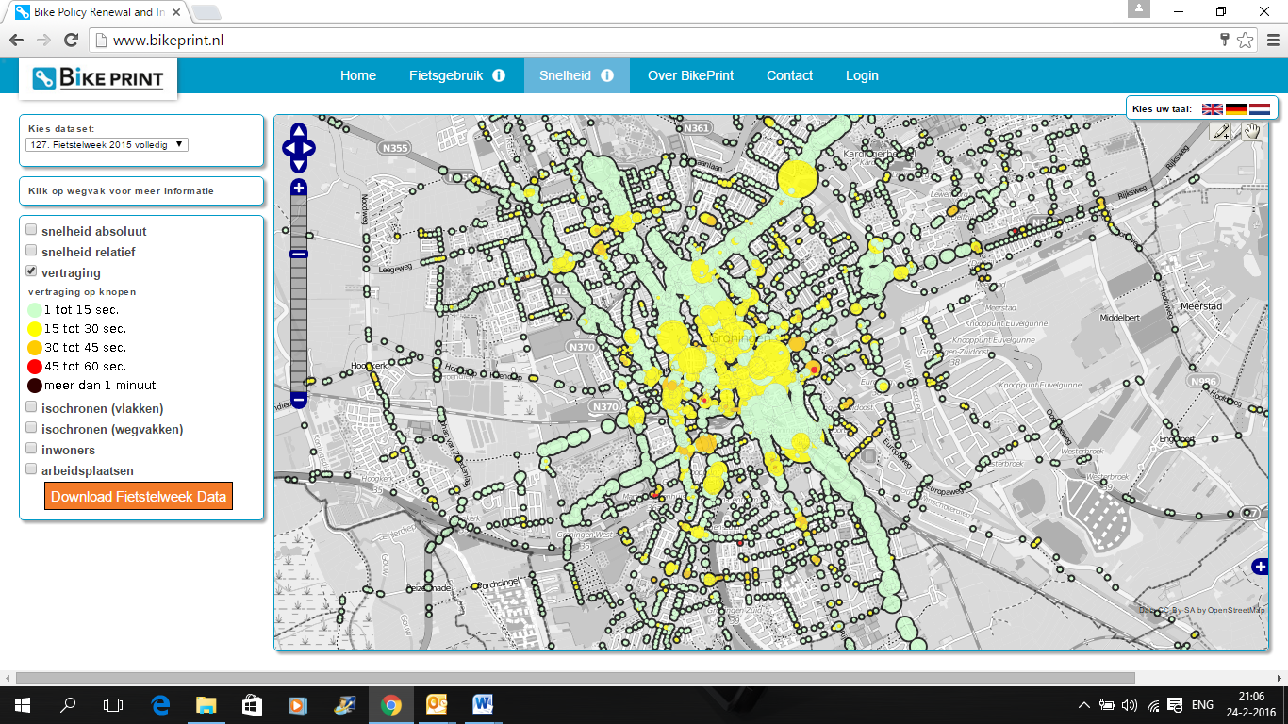This screenshot has height=724, width=1288.
Task: Pan the map right with arrow
Action: [x=310, y=148]
